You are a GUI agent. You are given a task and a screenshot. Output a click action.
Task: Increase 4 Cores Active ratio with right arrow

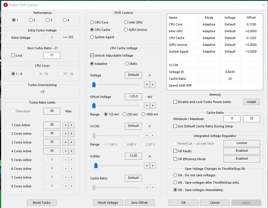71,151
